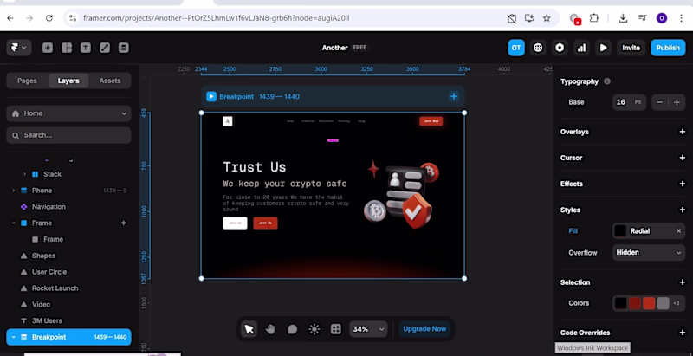Screen dimensions: 693x356
Task: Select the Text tool icon
Action: point(86,48)
